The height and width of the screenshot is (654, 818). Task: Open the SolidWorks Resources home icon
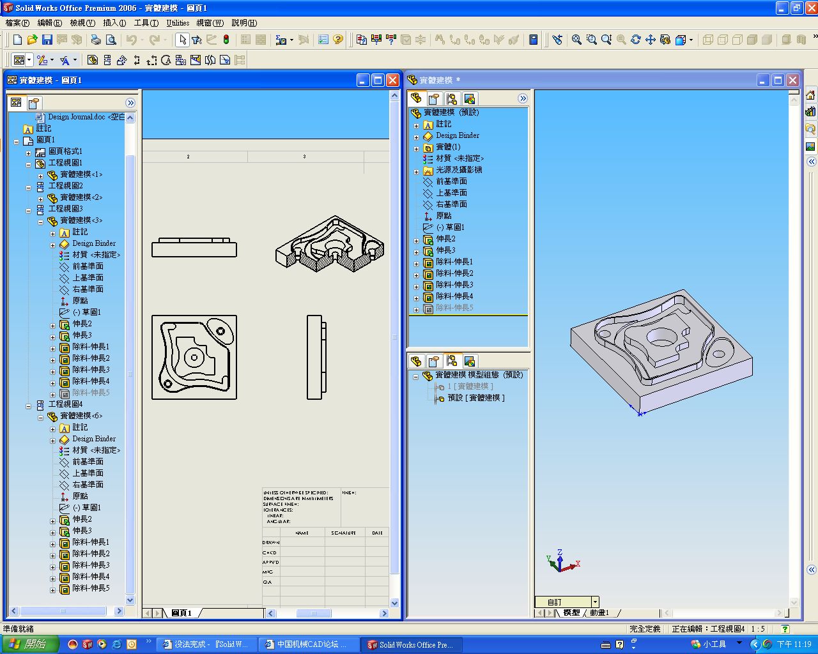810,95
